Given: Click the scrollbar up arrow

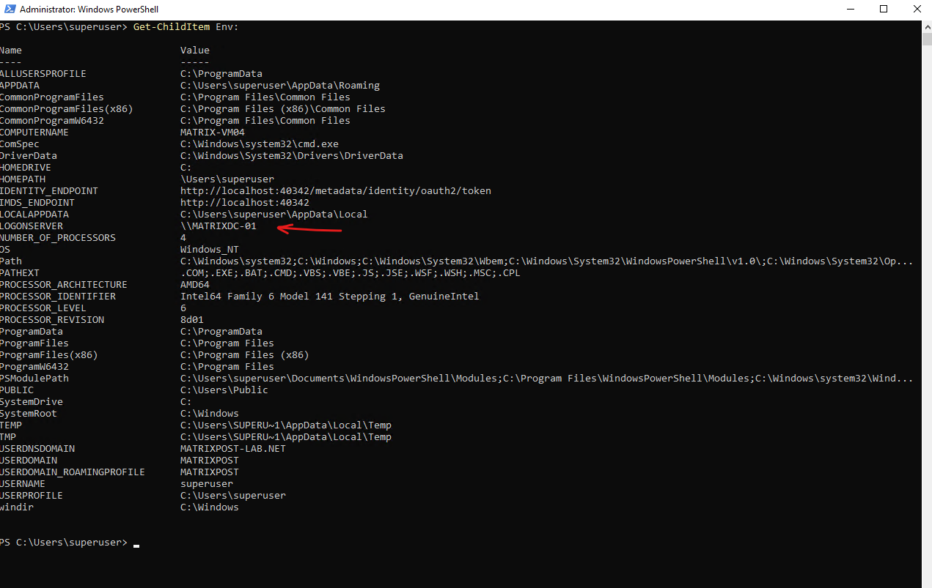Looking at the screenshot, I should tap(926, 26).
